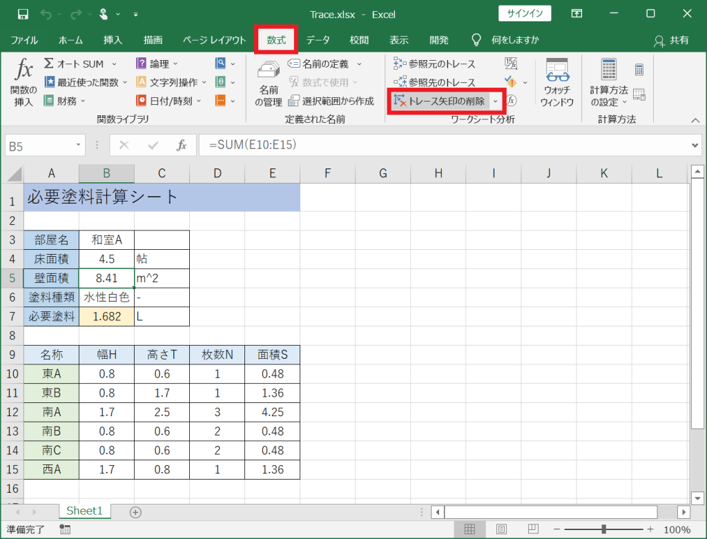Switch to the データ tab

coord(318,40)
